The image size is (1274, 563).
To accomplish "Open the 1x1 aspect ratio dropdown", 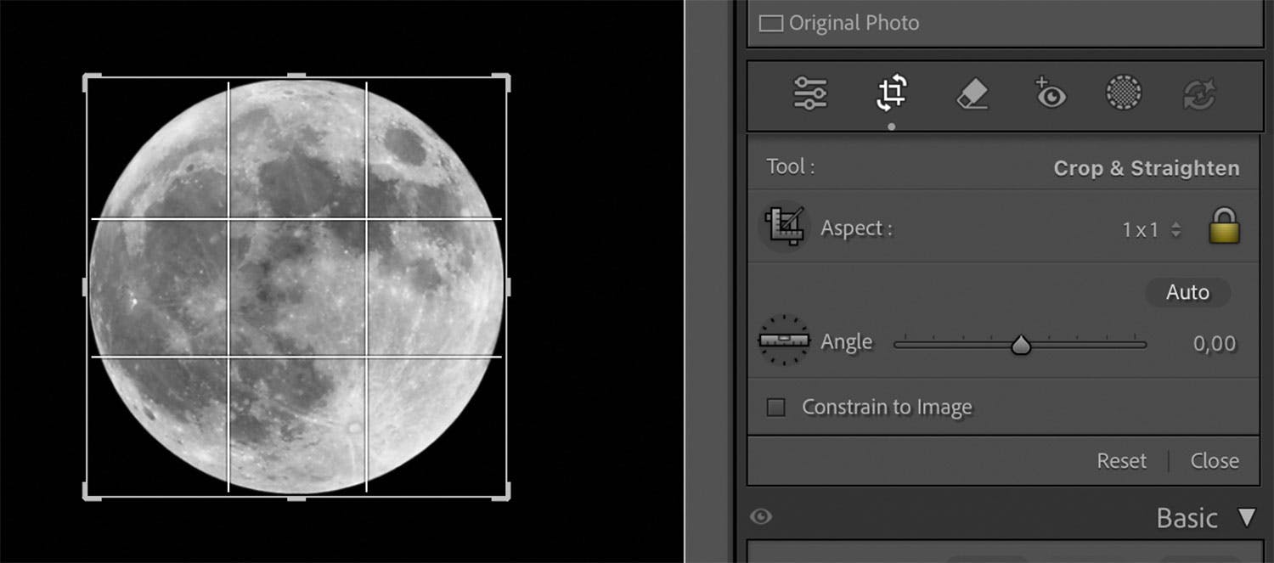I will (x=1151, y=229).
